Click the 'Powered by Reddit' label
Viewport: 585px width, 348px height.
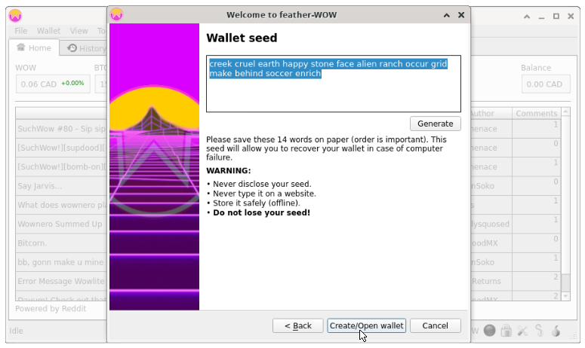[x=51, y=309]
